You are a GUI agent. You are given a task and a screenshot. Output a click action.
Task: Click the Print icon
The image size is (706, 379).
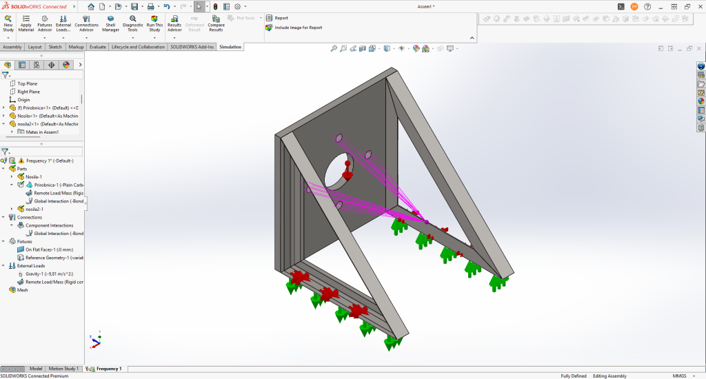(151, 7)
